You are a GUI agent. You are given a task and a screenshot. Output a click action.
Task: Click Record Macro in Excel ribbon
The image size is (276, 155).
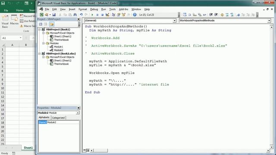28,16
